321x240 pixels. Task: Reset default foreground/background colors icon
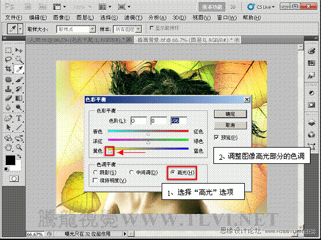click(x=6, y=169)
